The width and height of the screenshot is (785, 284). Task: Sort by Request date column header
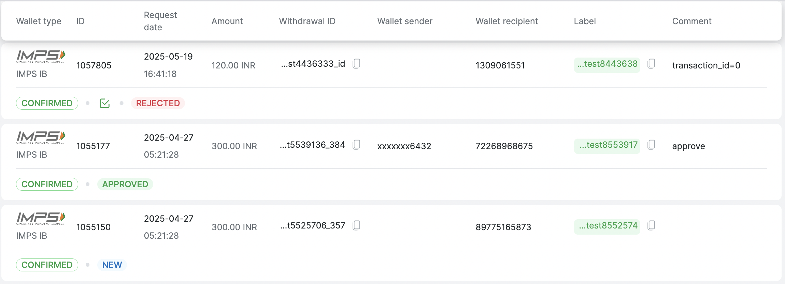pos(160,21)
